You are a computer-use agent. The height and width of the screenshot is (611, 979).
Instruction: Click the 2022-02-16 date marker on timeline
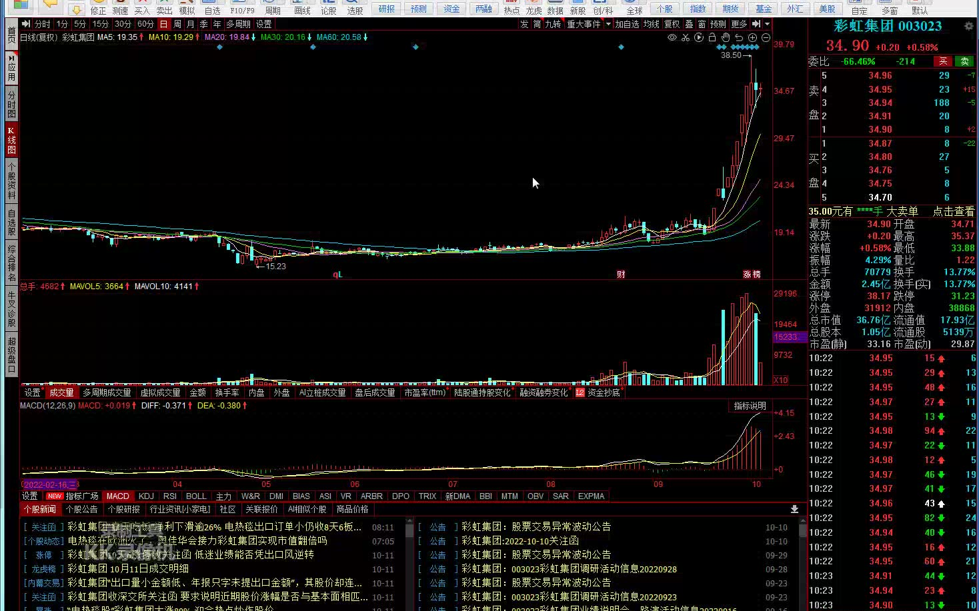pos(50,485)
